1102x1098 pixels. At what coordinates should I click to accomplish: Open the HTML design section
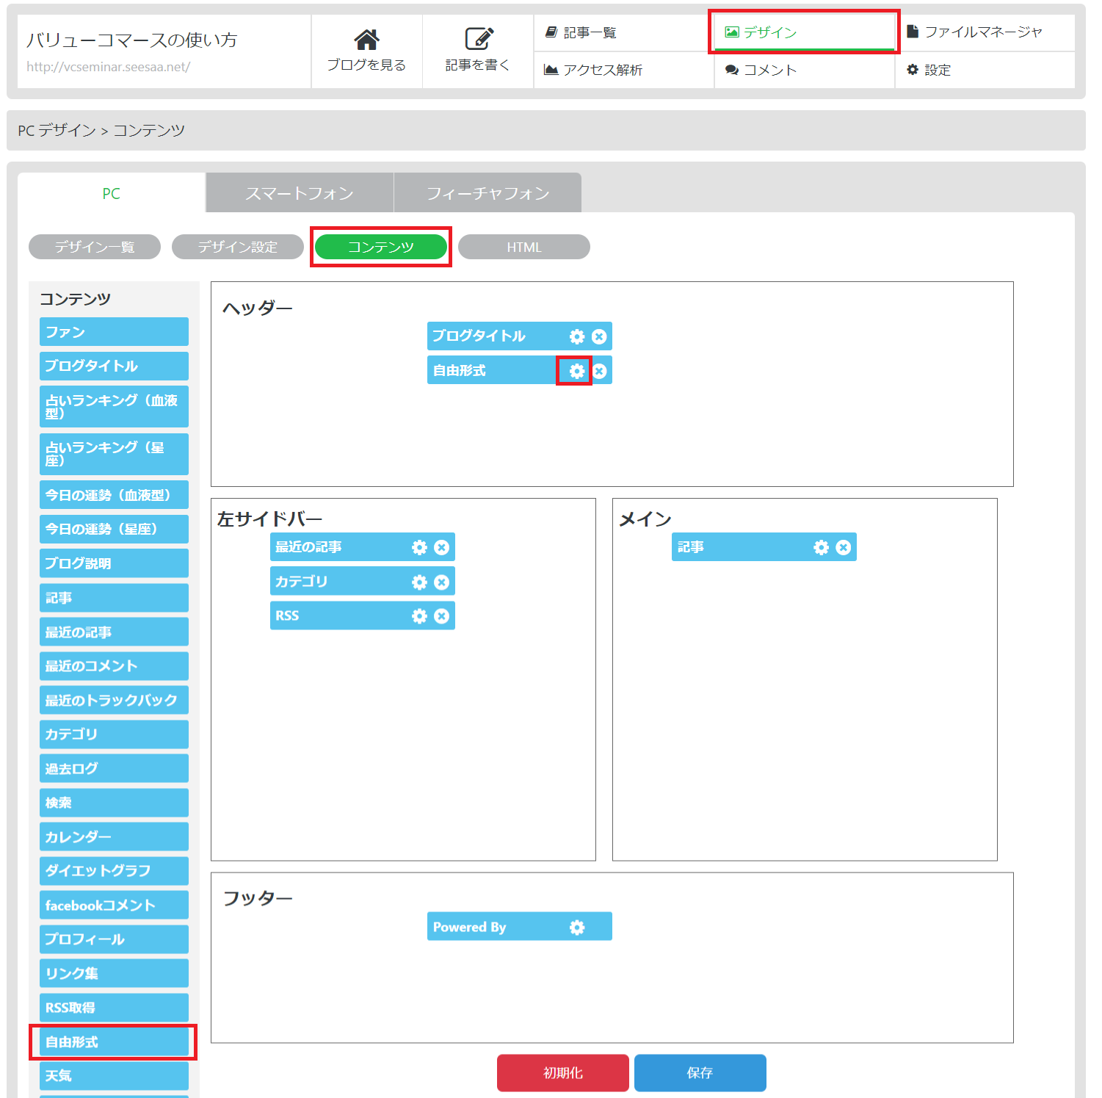(x=523, y=248)
